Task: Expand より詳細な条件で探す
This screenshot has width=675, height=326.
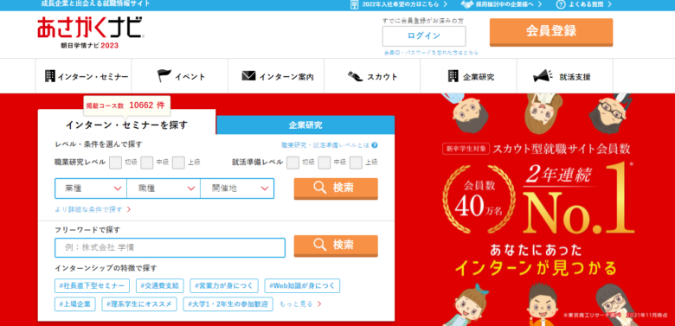Action: (x=93, y=209)
